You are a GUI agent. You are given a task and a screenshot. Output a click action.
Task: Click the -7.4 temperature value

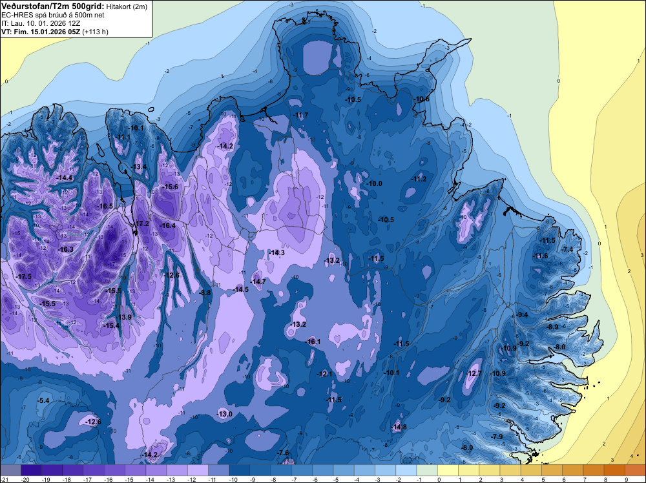567,249
